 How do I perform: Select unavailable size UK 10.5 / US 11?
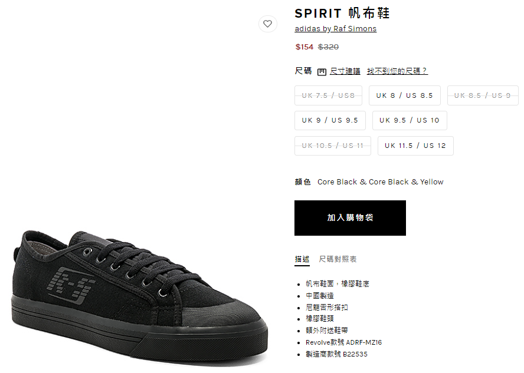[332, 146]
